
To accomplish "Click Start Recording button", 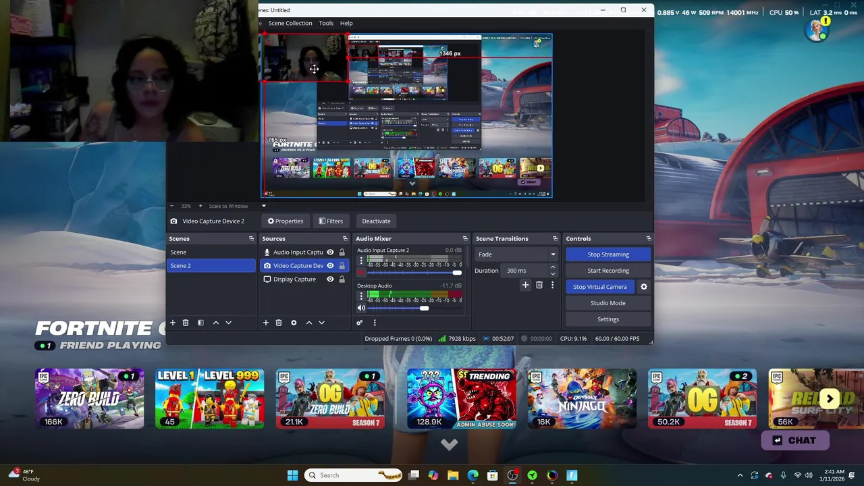I will [x=608, y=271].
